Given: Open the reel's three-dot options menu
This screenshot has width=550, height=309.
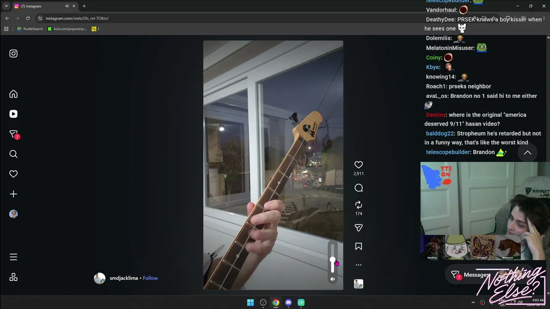Looking at the screenshot, I should (358, 265).
